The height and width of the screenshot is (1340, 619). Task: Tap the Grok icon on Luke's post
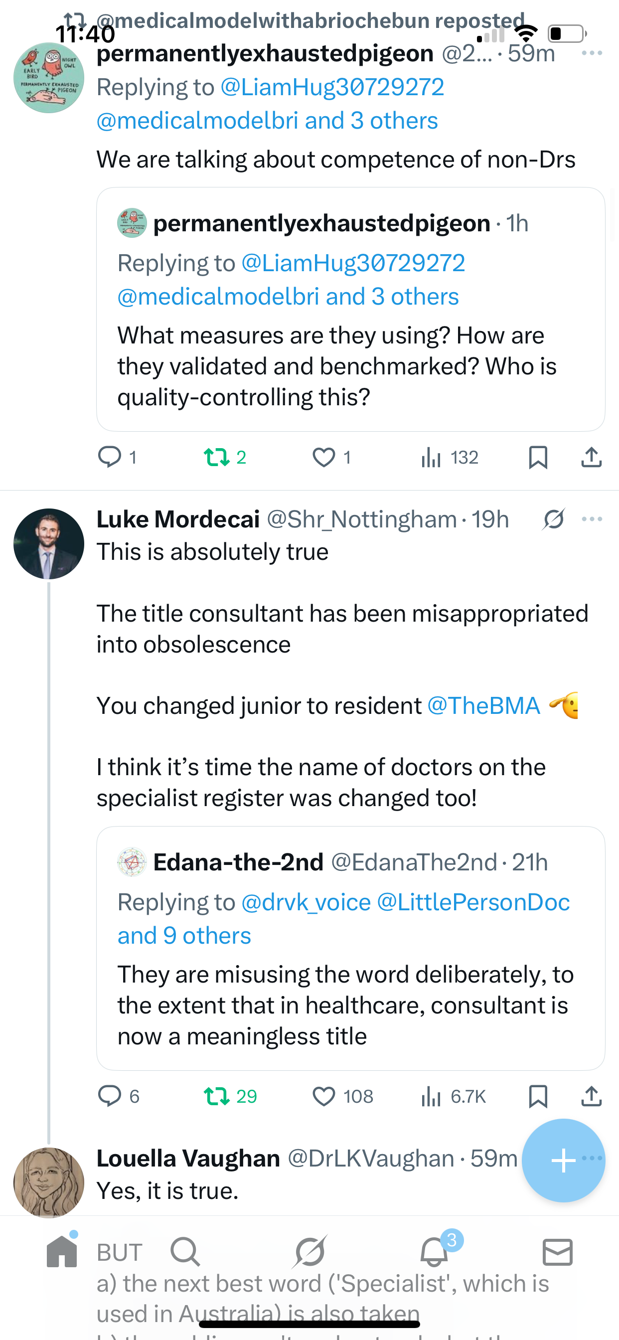553,519
